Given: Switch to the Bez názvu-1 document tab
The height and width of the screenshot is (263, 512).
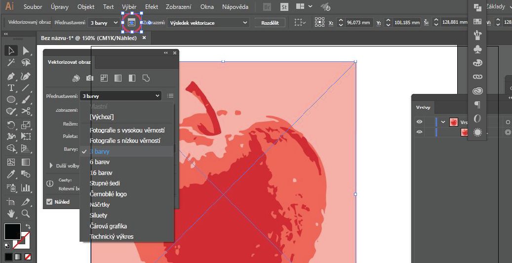Looking at the screenshot, I should (89, 38).
